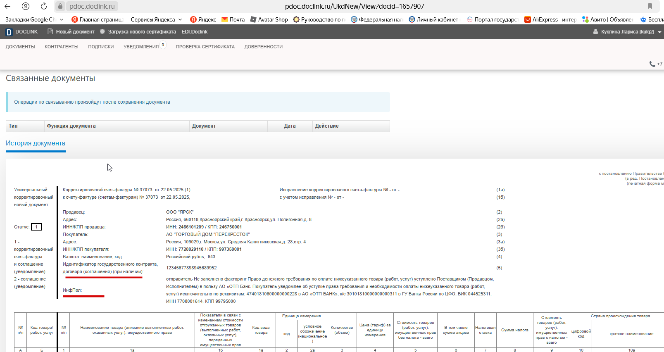Open the Yandex home circle icon

26,6
